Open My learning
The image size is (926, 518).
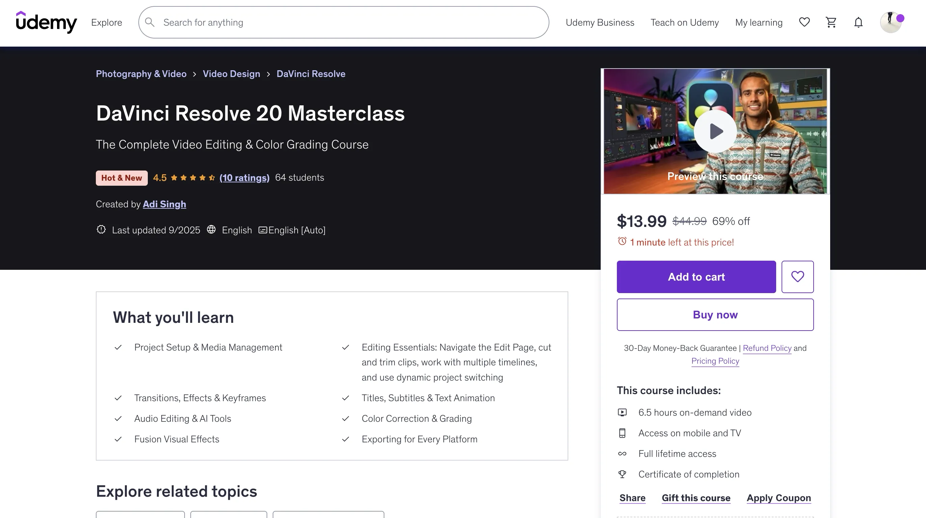coord(759,22)
